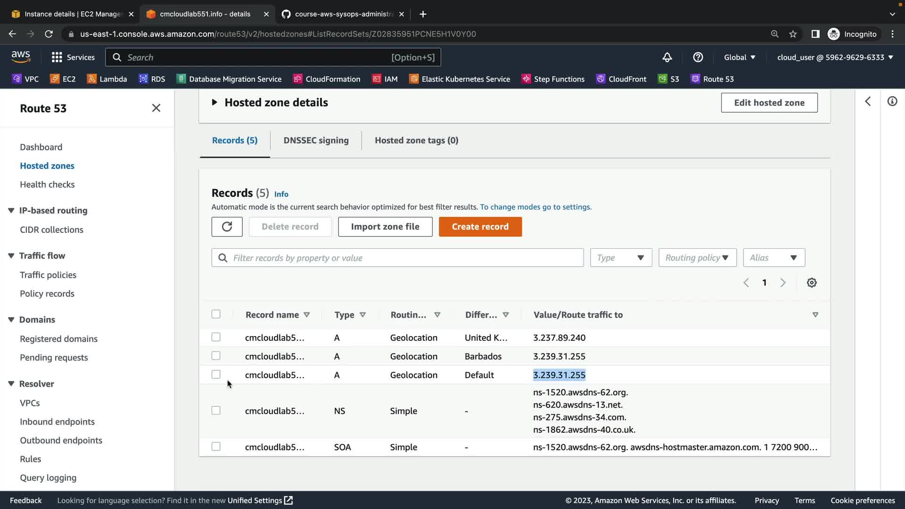Screen dimensions: 905x509
Task: Click the filter records search field
Action: [405, 258]
